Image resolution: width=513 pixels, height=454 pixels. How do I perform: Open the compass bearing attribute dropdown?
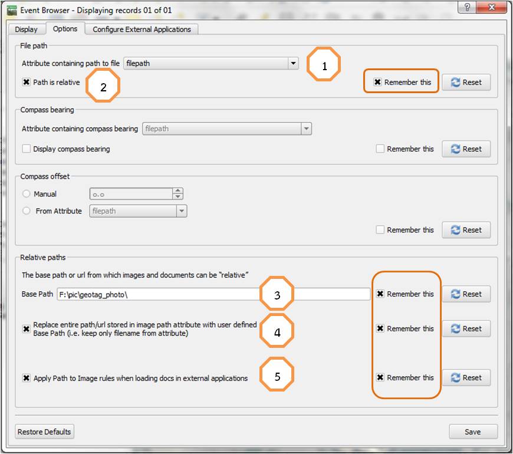pyautogui.click(x=227, y=129)
